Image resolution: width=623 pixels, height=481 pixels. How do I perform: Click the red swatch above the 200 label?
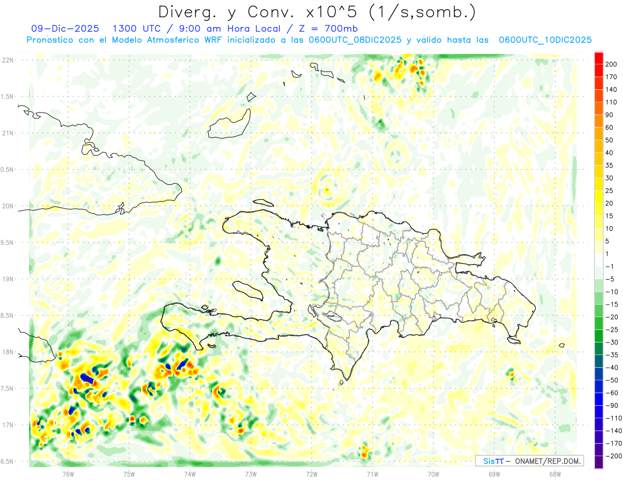click(599, 58)
